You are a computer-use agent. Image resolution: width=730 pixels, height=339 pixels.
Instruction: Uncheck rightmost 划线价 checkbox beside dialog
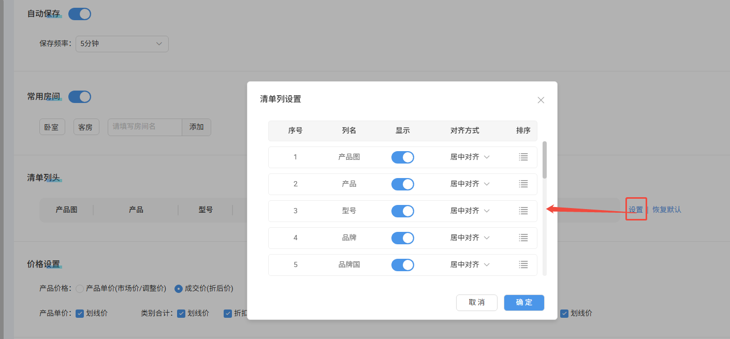tap(564, 313)
